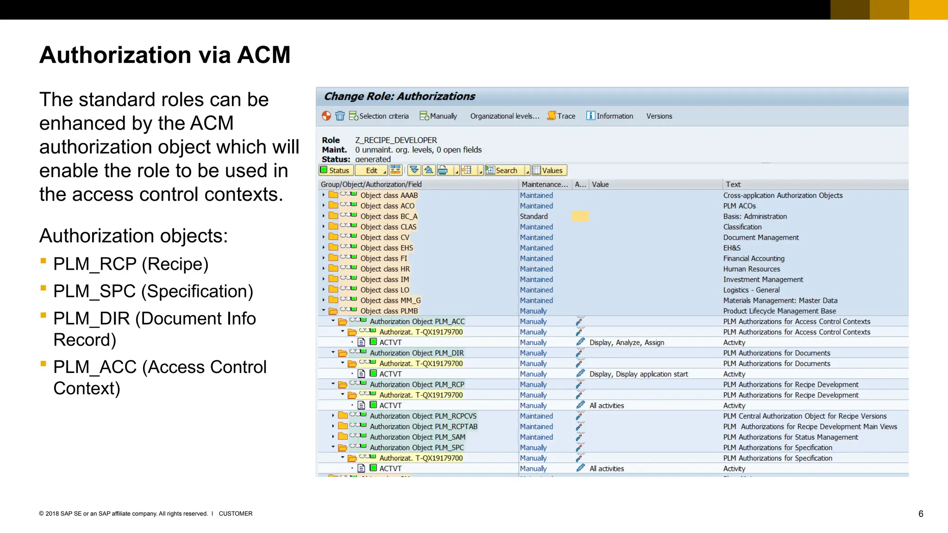Click the Status button with green square
Viewport: 948px width, 533px height.
click(336, 170)
